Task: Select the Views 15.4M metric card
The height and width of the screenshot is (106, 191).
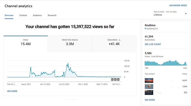Action: (x=26, y=44)
